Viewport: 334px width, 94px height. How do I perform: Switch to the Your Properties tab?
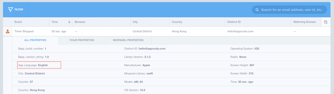(82, 40)
